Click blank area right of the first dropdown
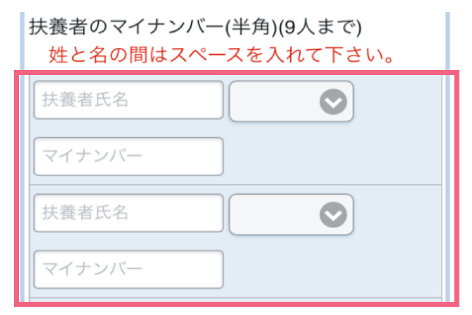 (x=396, y=101)
